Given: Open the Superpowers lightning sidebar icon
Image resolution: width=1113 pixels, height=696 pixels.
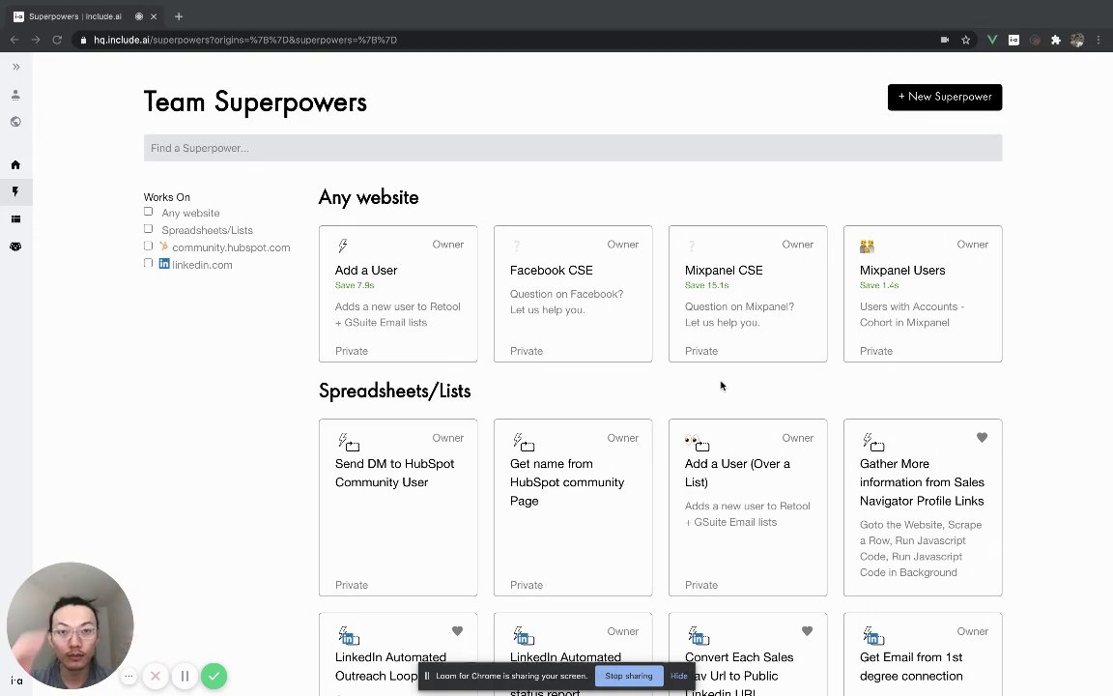Looking at the screenshot, I should tap(15, 191).
